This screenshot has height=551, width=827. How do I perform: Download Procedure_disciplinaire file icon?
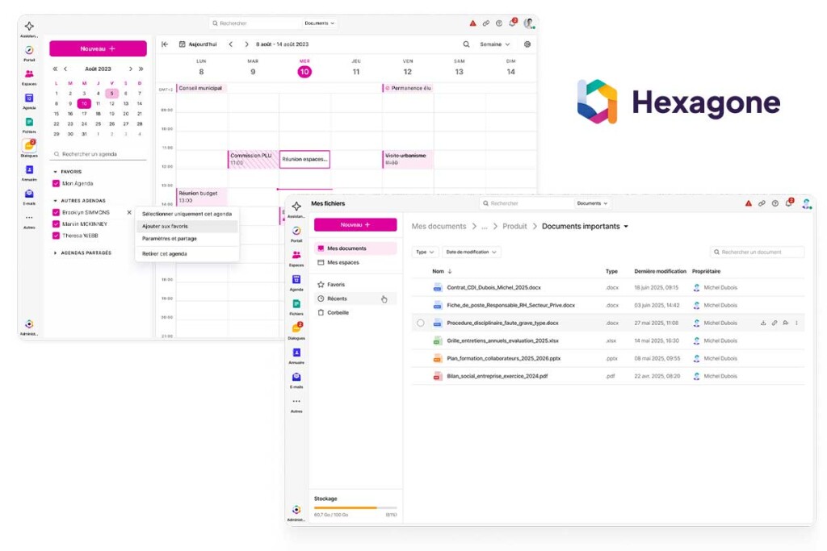(763, 323)
